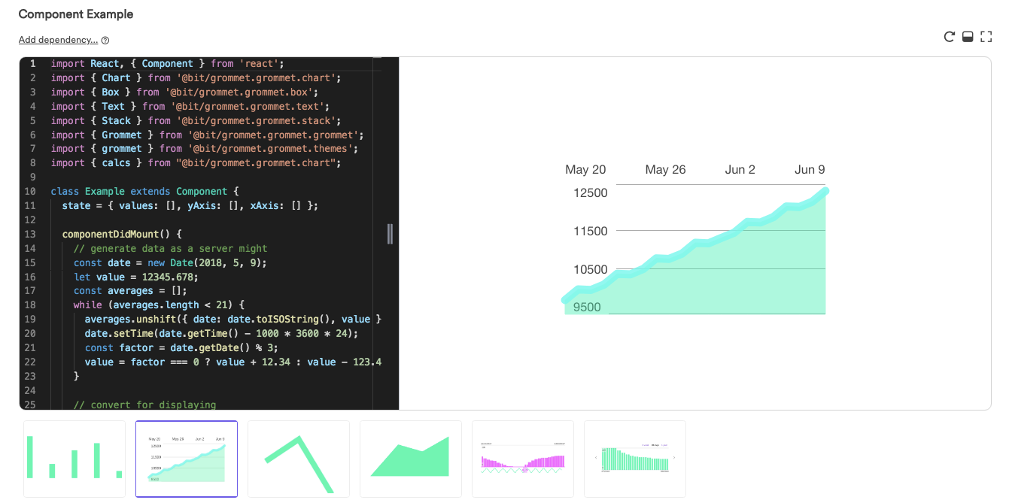This screenshot has height=503, width=1009.
Task: Click 'class Example extends Component' code line
Action: (x=144, y=192)
